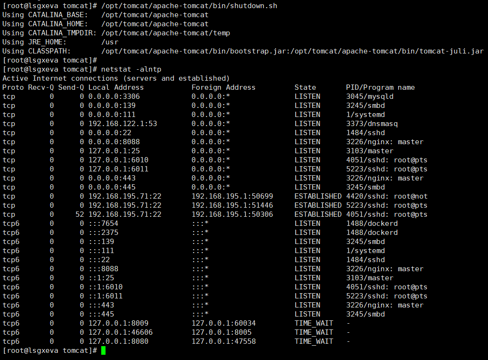The width and height of the screenshot is (488, 360).
Task: Click local address 127.0.0.1:46606
Action: tap(120, 332)
